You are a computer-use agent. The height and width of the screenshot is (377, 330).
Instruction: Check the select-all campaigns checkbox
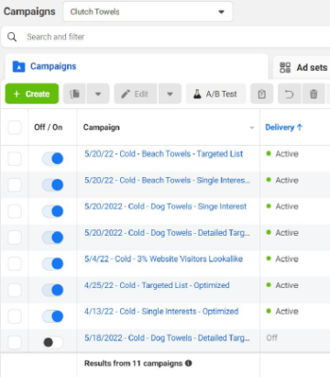[x=15, y=128]
